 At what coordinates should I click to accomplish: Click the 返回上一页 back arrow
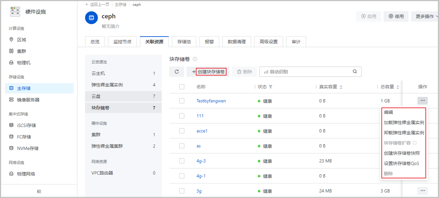(87, 5)
